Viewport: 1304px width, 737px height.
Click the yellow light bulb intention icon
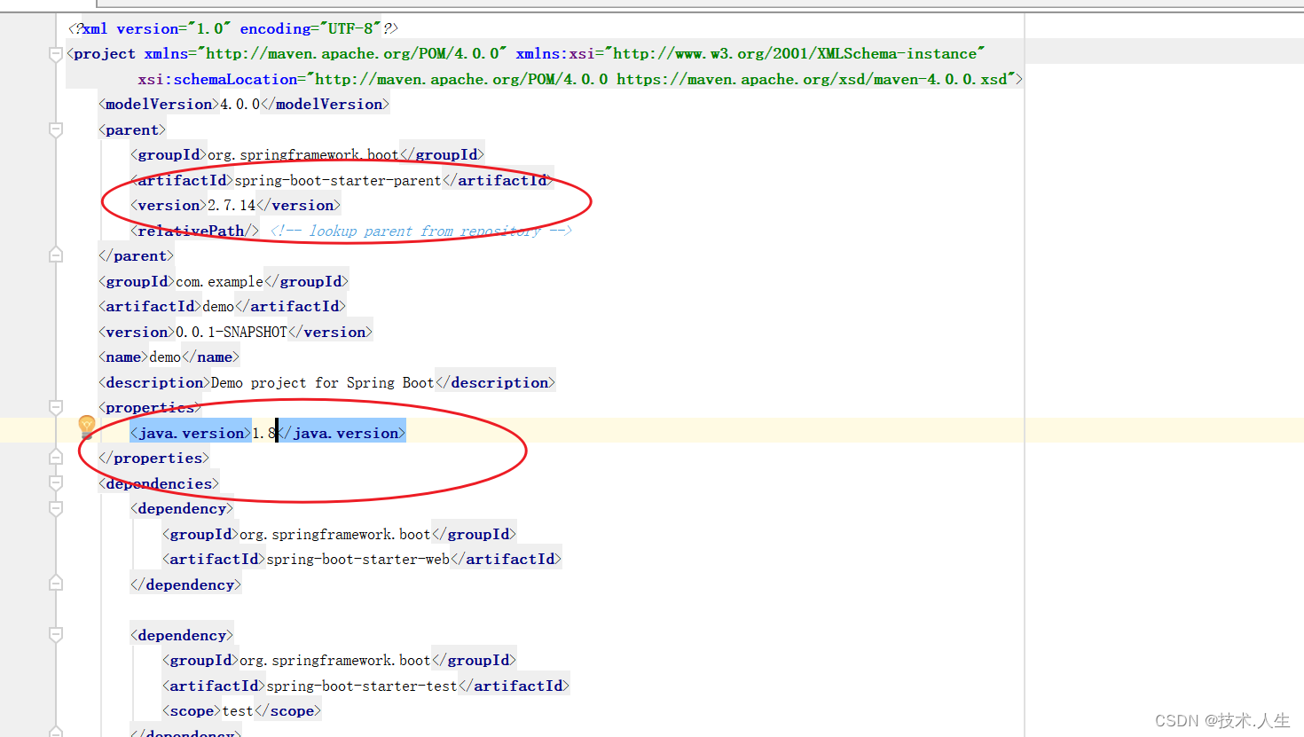click(x=86, y=427)
